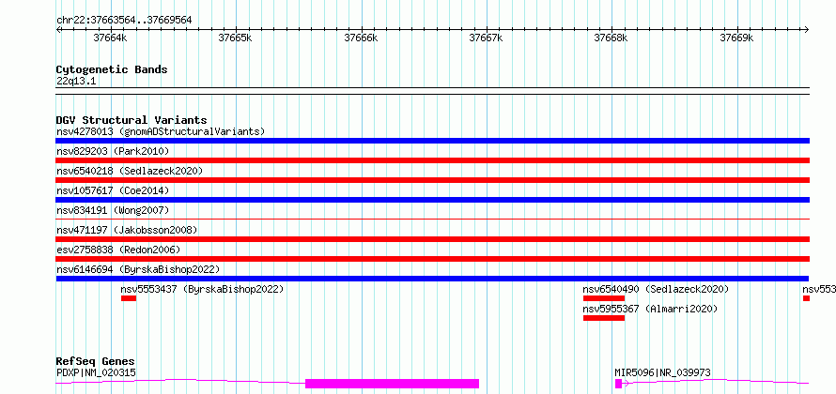The image size is (836, 394).
Task: Click the red bar for nsv6540218
Action: [432, 180]
